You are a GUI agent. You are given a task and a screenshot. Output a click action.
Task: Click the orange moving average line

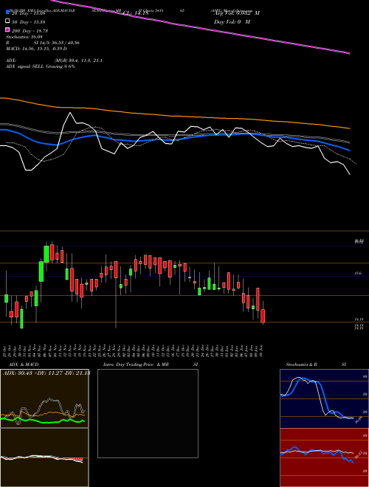(174, 116)
